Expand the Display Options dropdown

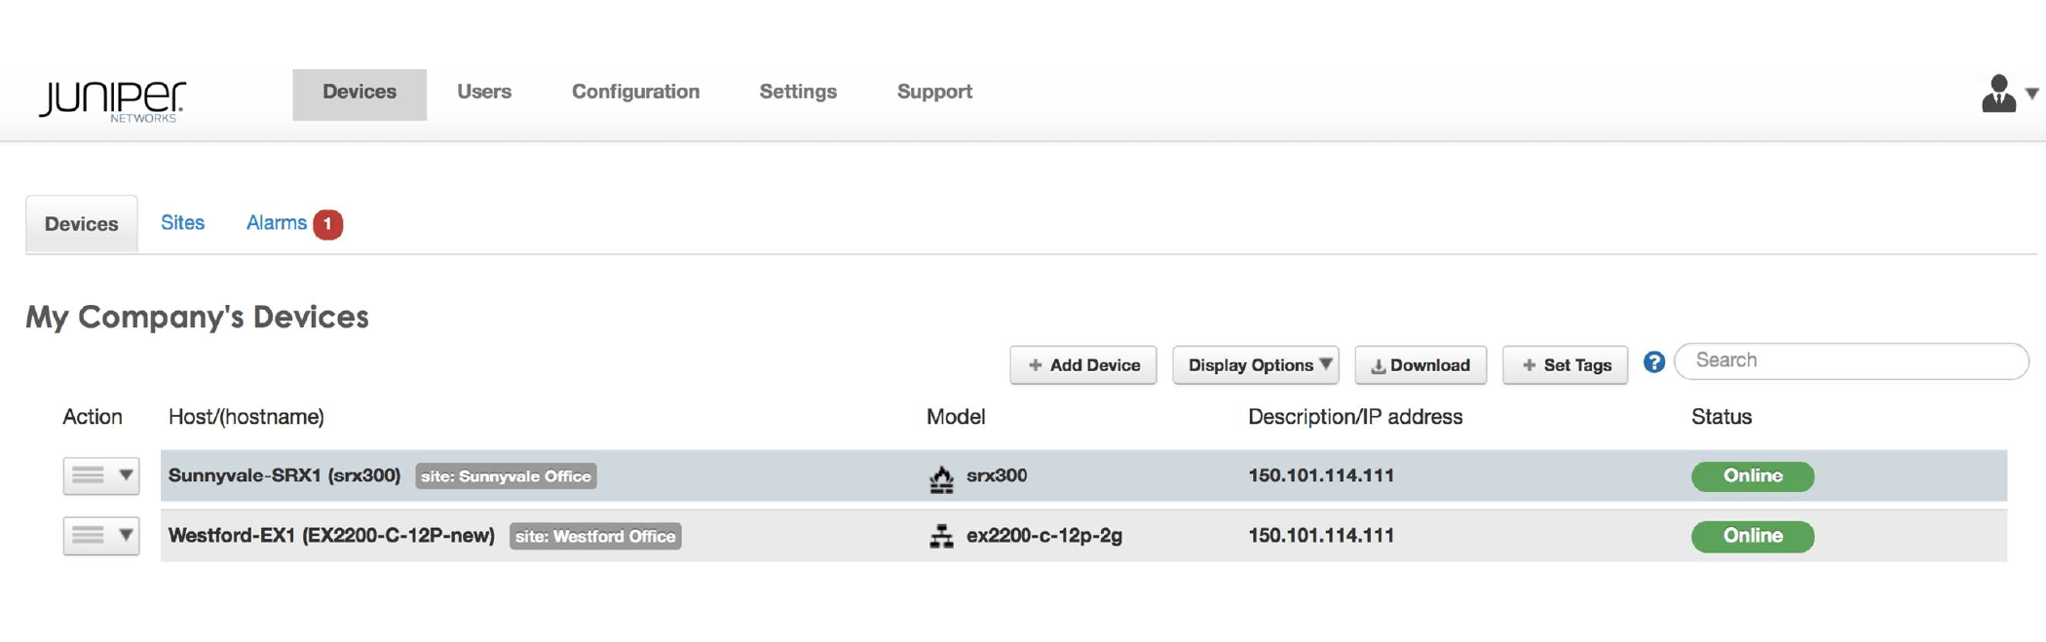coord(1255,365)
